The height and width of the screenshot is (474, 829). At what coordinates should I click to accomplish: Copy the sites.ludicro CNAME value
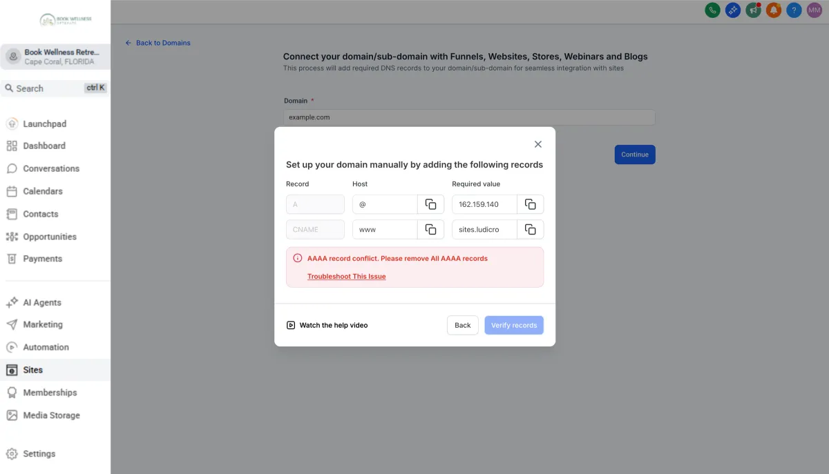click(x=530, y=229)
